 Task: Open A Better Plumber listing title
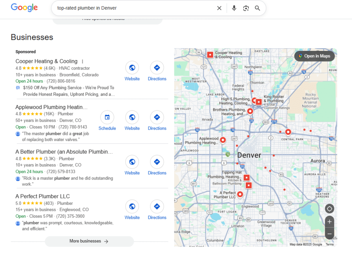click(x=64, y=152)
